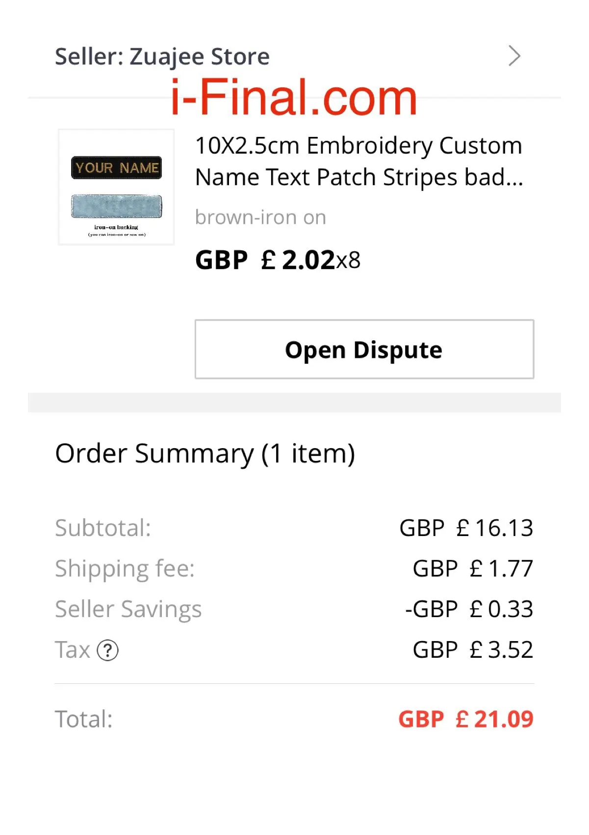Tap the GBP £16.13 subtotal amount
The width and height of the screenshot is (589, 835).
[466, 528]
